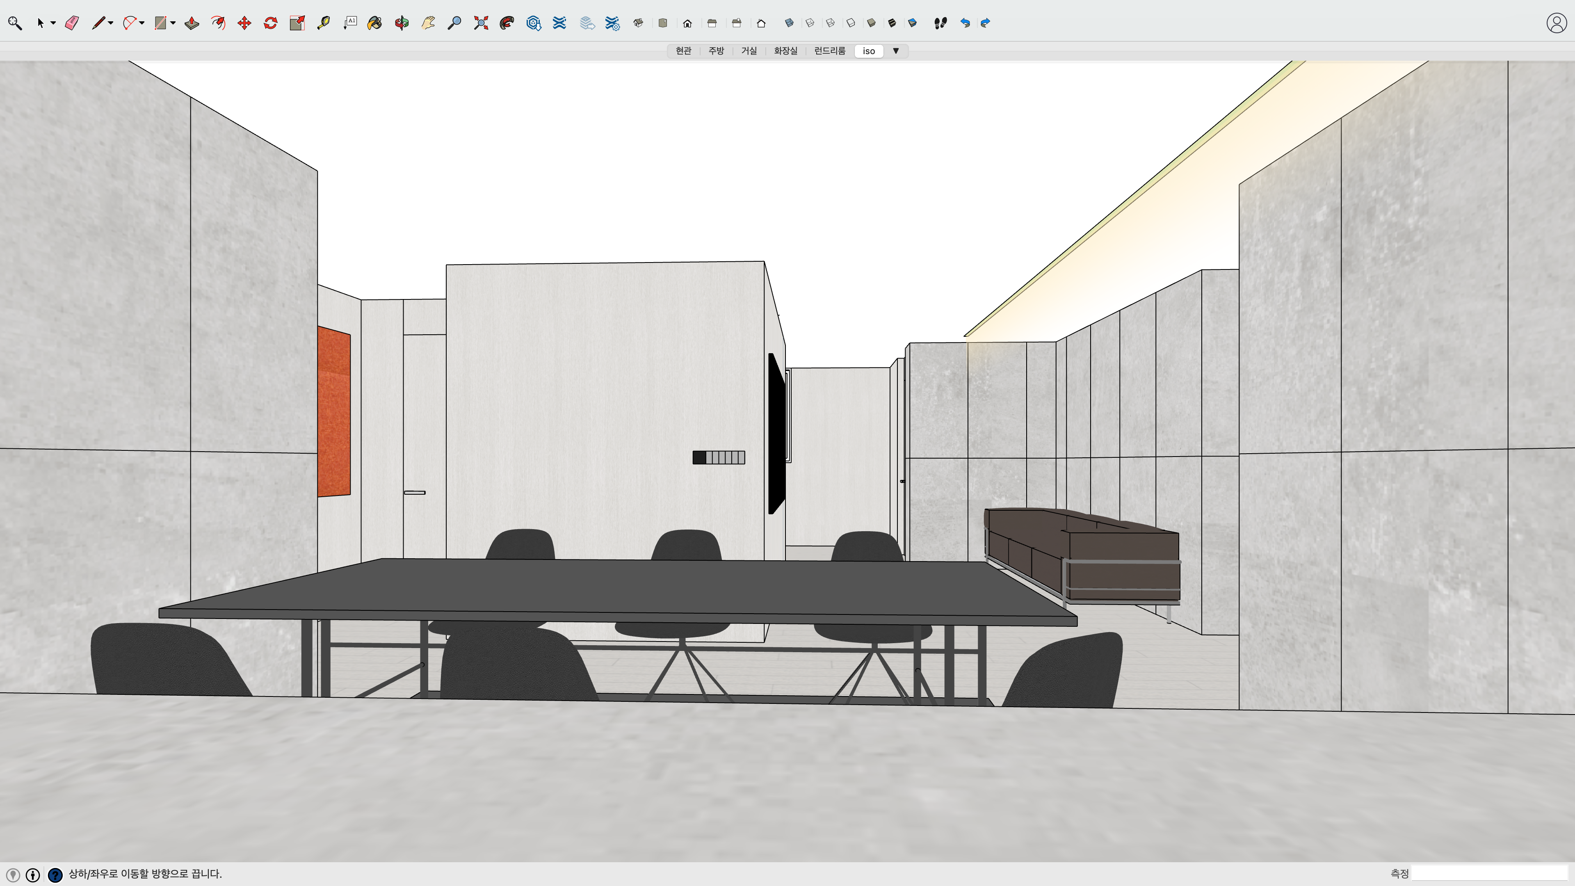The width and height of the screenshot is (1575, 886).
Task: Open the Select tool dropdown arrow
Action: click(x=53, y=23)
